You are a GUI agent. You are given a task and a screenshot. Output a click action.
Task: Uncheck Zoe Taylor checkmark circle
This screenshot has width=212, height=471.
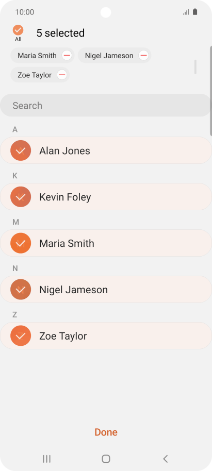click(x=21, y=336)
